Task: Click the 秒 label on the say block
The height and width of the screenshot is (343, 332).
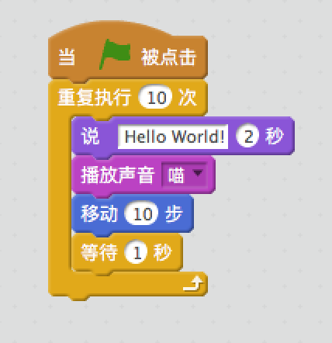Action: tap(275, 136)
